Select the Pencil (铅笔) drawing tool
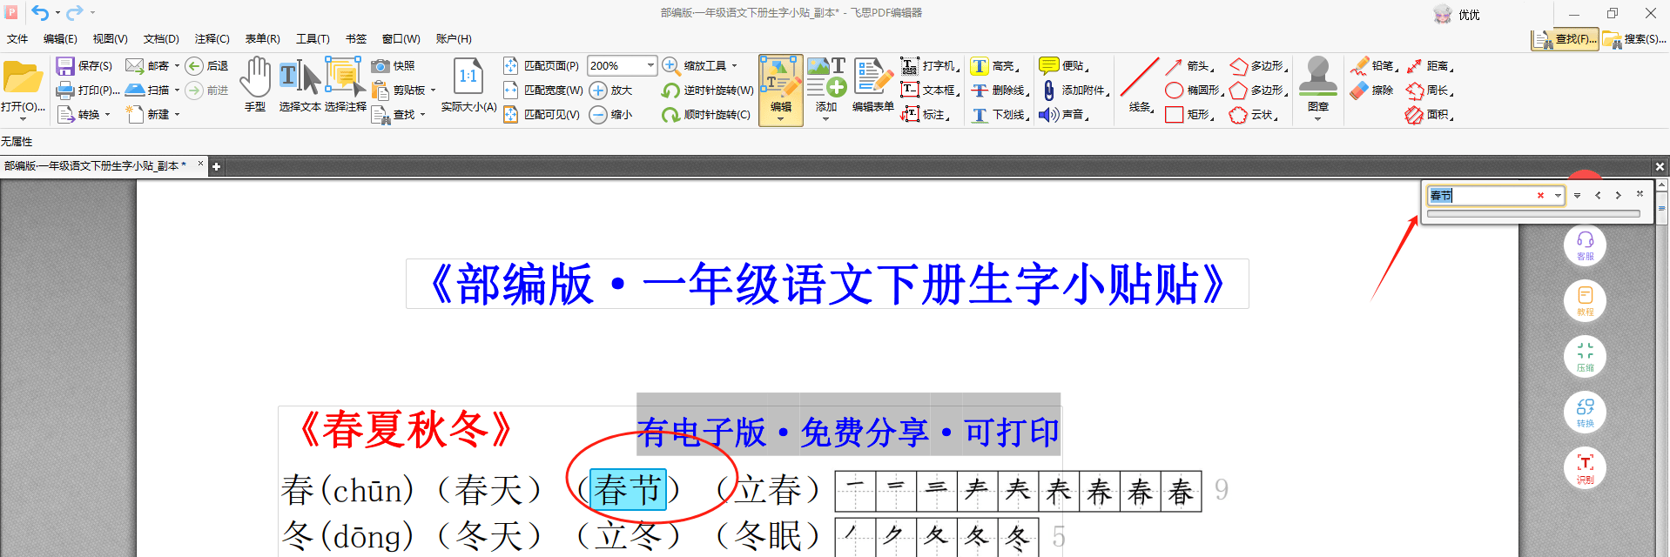This screenshot has width=1670, height=557. (1360, 66)
